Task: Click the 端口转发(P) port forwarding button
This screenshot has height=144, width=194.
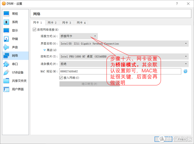Action: point(90,84)
